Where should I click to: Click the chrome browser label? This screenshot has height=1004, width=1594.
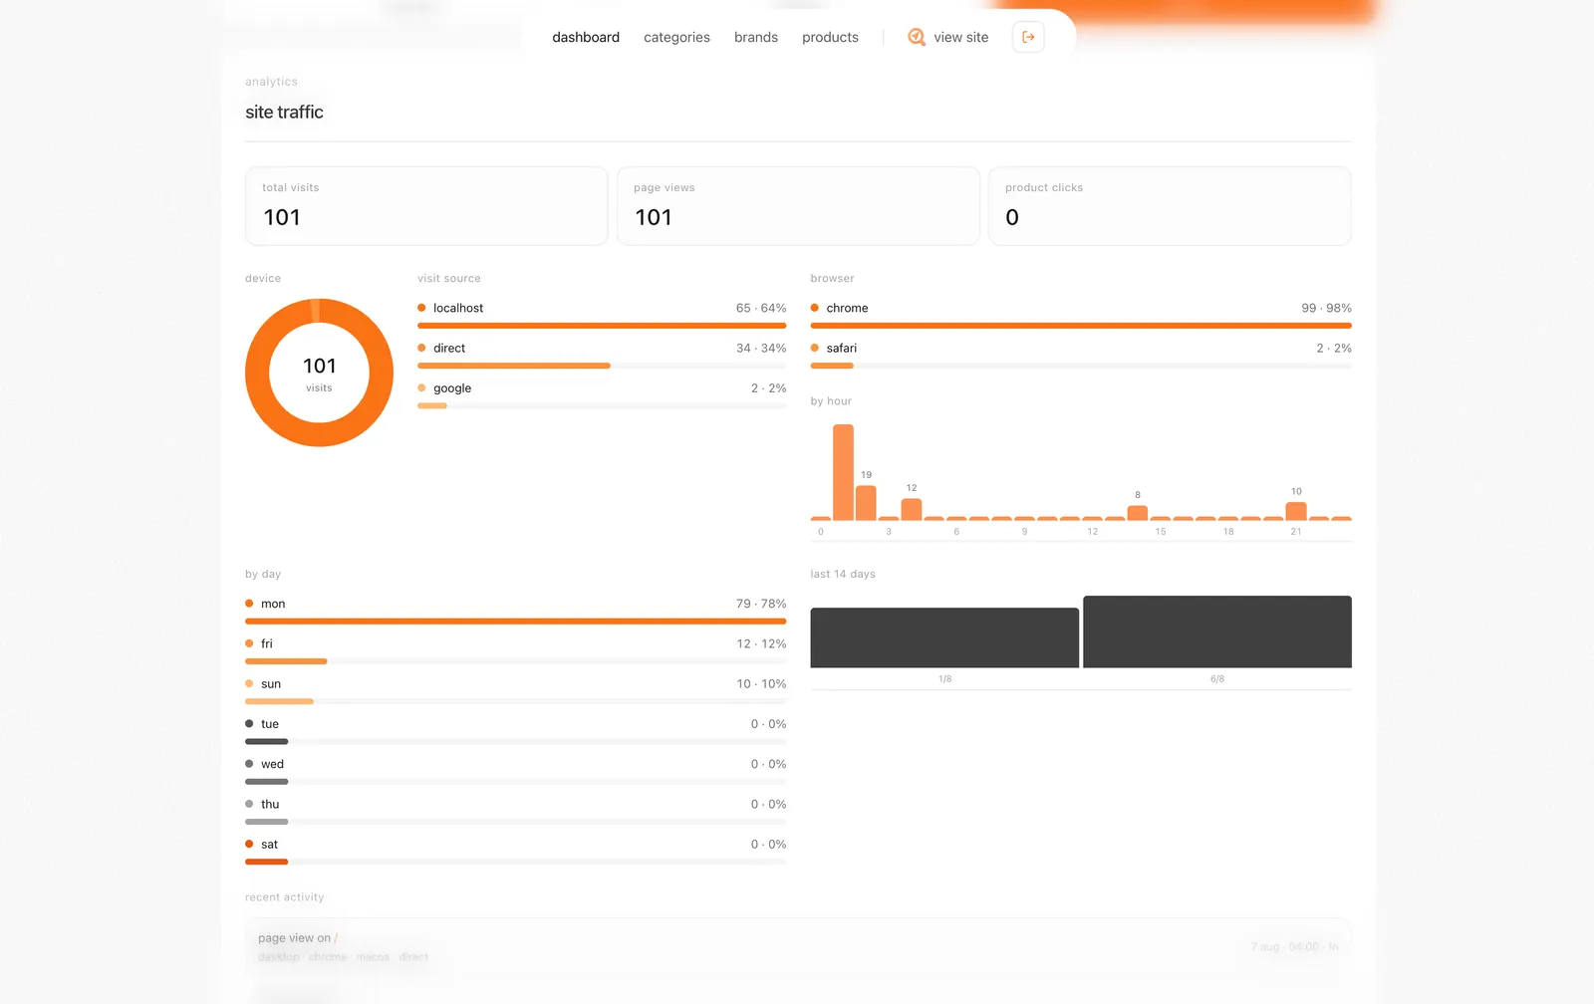tap(847, 308)
